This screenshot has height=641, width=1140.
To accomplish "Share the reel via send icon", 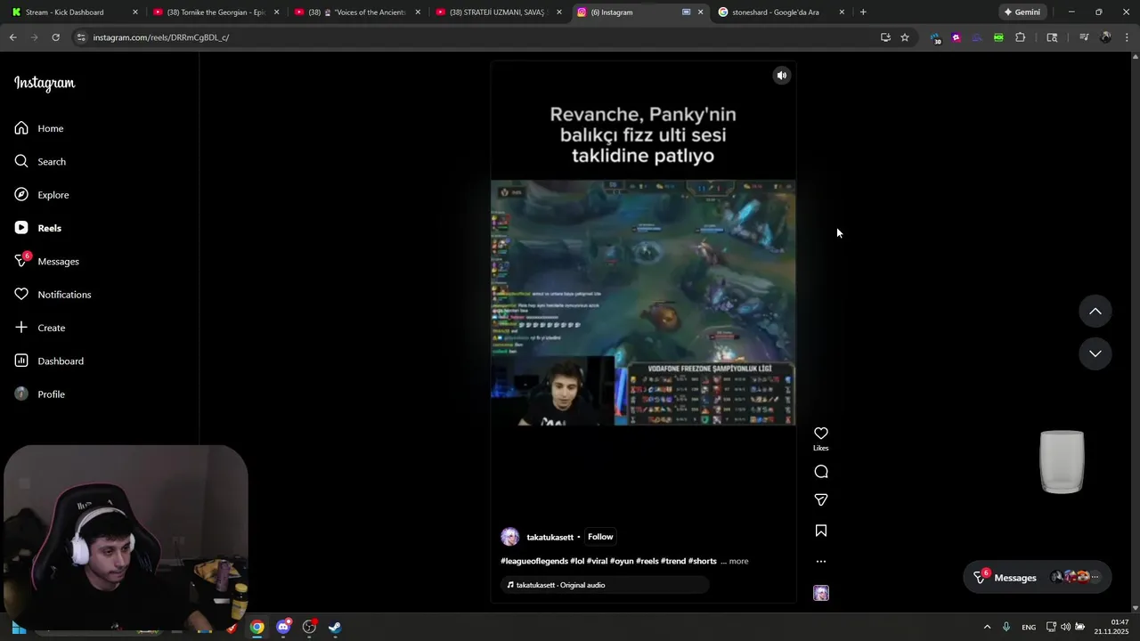I will 821,500.
